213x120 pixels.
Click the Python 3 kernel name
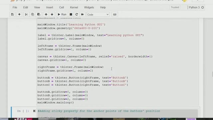(194, 7)
